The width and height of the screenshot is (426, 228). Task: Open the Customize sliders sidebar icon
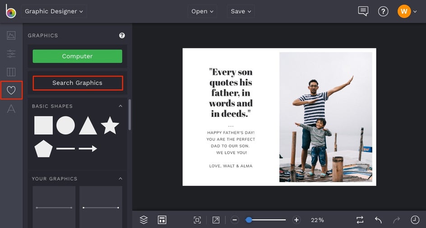[11, 54]
